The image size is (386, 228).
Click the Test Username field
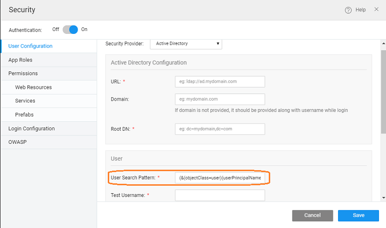[220, 195]
